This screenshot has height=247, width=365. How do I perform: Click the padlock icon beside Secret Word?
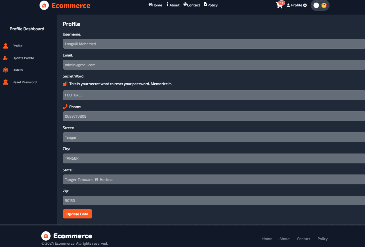click(65, 84)
